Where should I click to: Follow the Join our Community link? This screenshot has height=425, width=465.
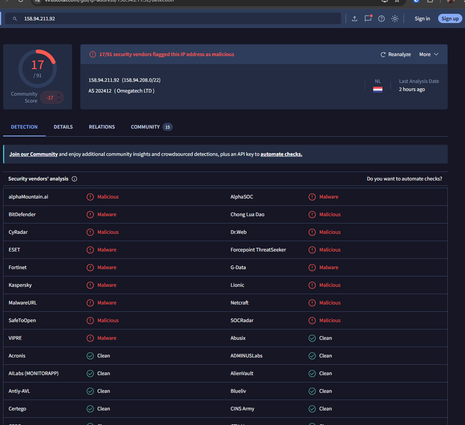[x=34, y=154]
